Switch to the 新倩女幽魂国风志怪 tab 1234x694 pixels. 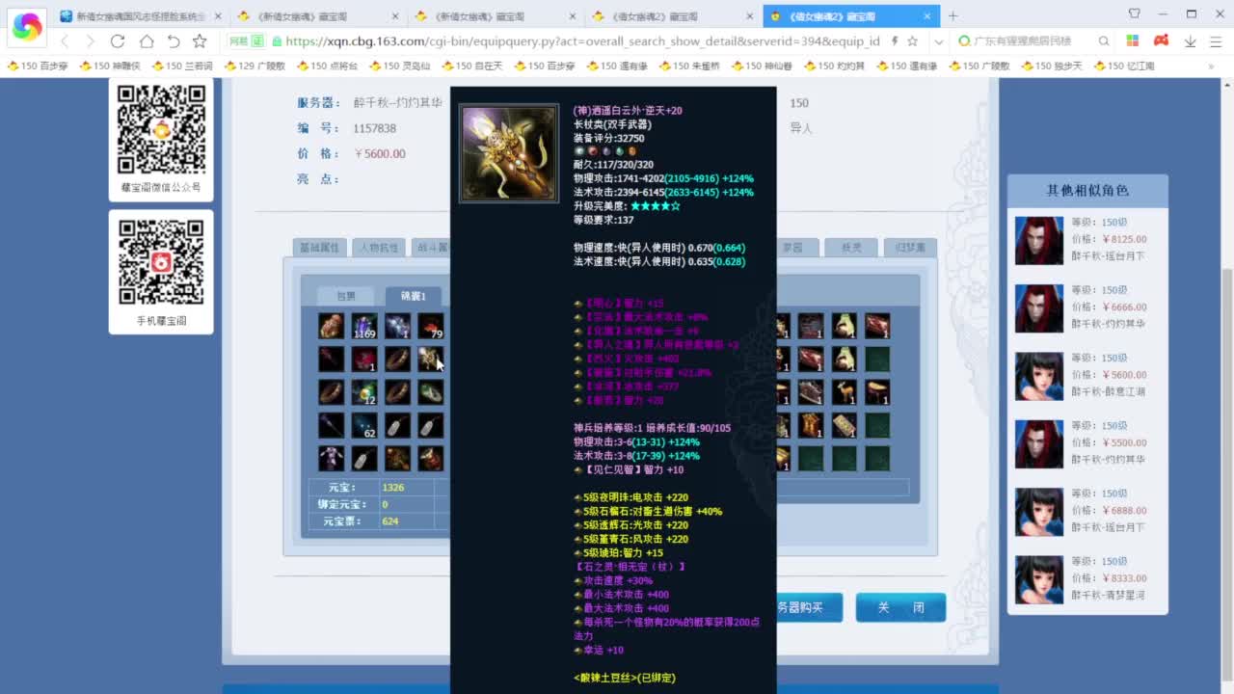tap(140, 16)
